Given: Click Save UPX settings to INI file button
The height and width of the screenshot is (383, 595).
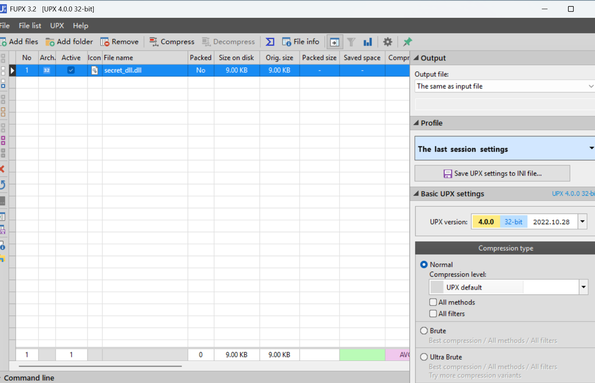Looking at the screenshot, I should tap(492, 173).
